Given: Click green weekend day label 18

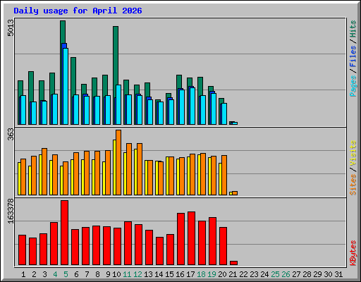Looking at the screenshot, I should (x=201, y=274).
